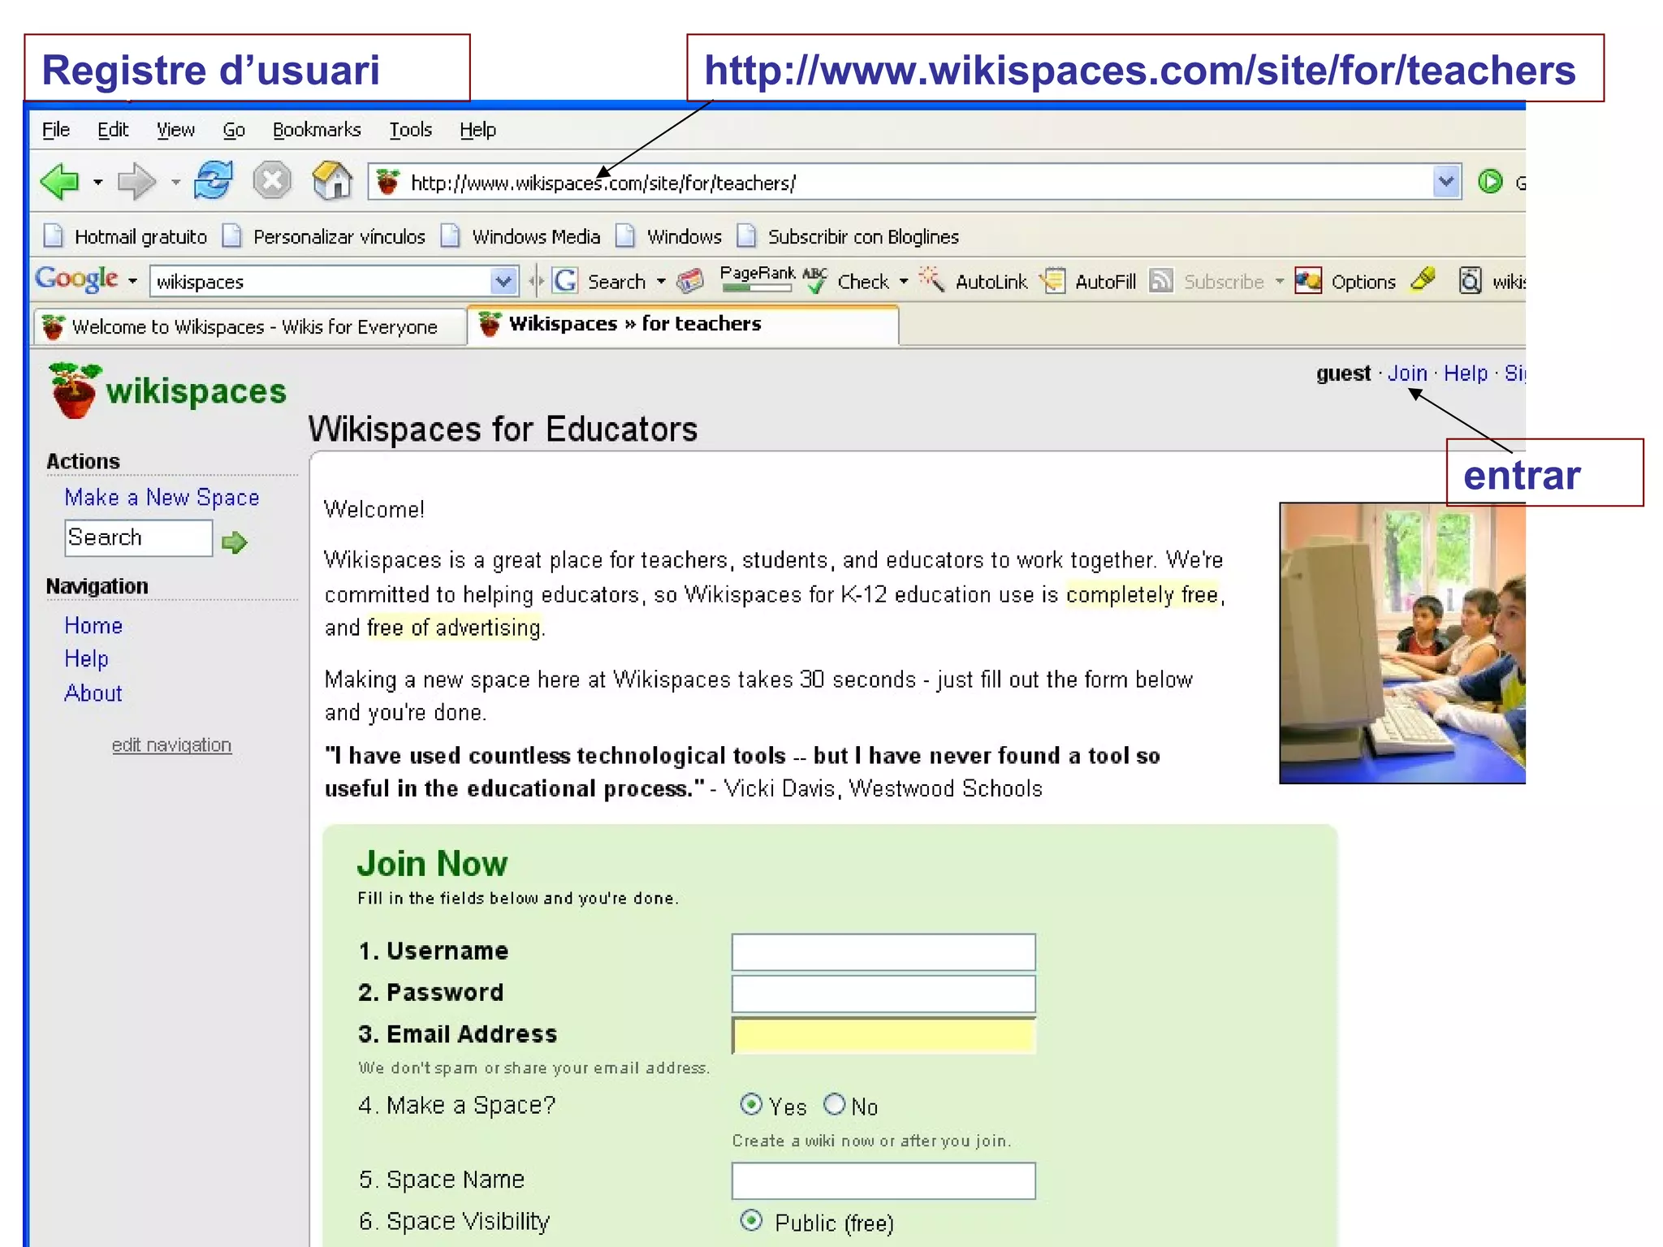Click the Username input field
1663x1247 pixels.
coord(883,951)
